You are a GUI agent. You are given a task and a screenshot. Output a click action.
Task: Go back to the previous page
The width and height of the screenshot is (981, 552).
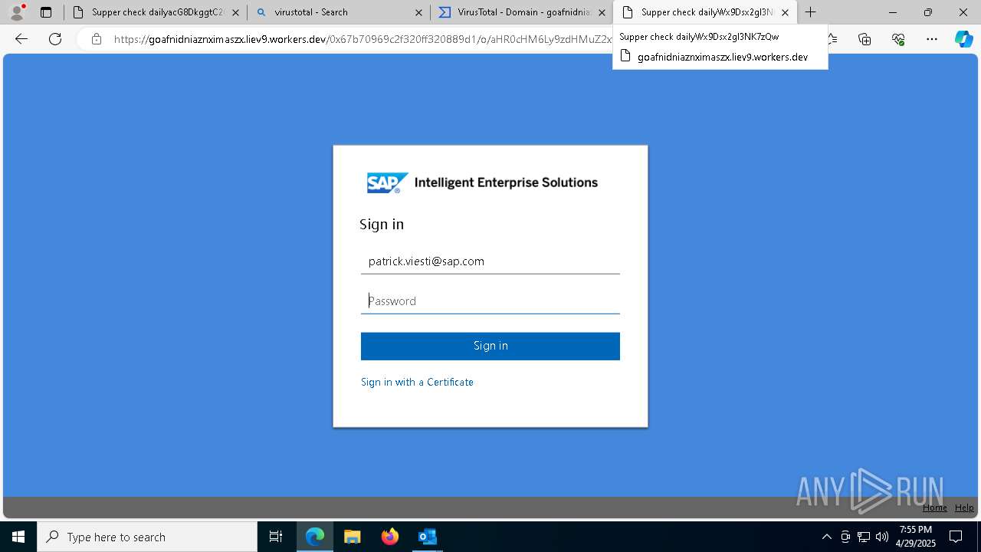pyautogui.click(x=21, y=39)
